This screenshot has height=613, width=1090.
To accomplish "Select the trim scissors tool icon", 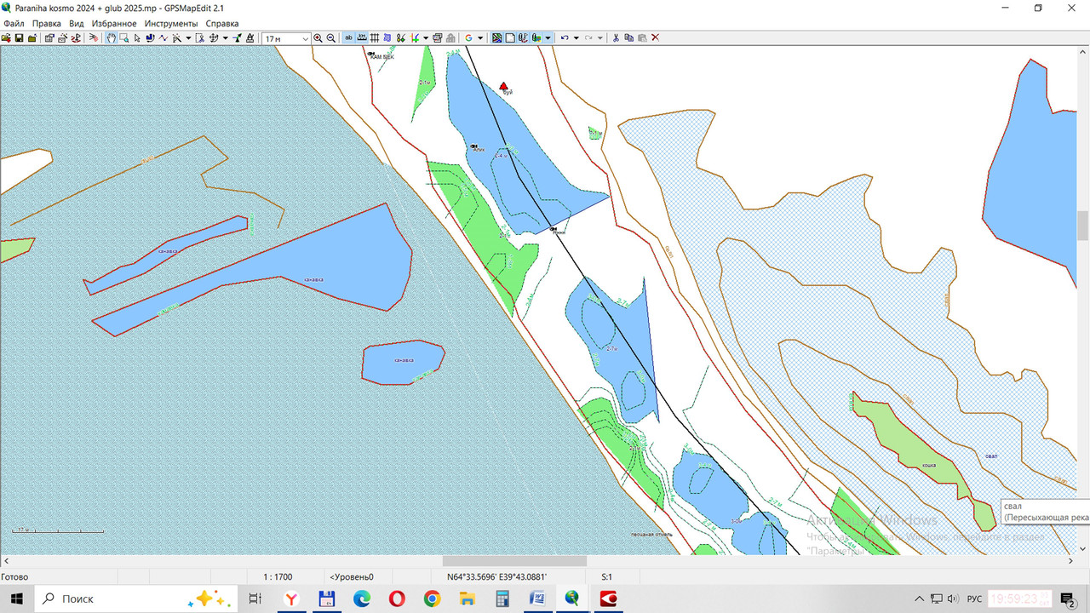I will point(198,38).
